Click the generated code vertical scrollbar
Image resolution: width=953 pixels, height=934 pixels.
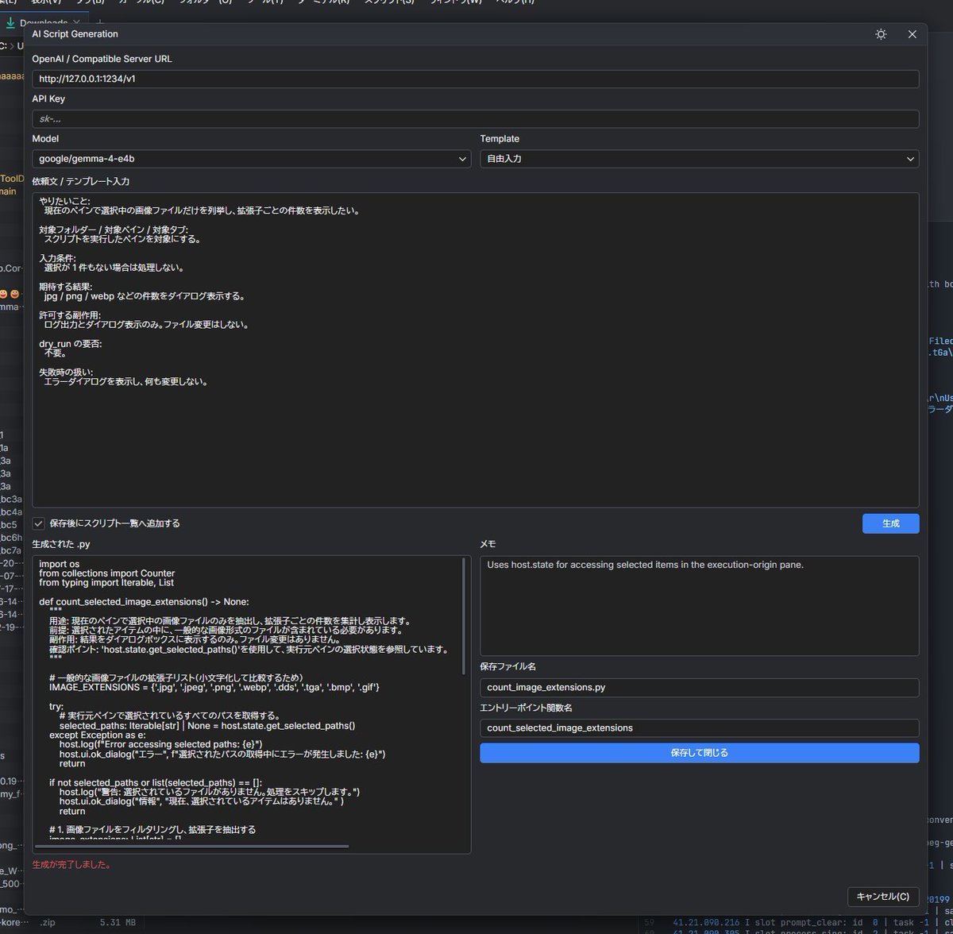(465, 616)
